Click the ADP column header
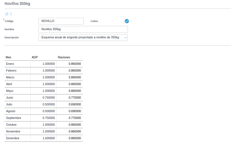This screenshot has height=146, width=231. click(x=35, y=57)
